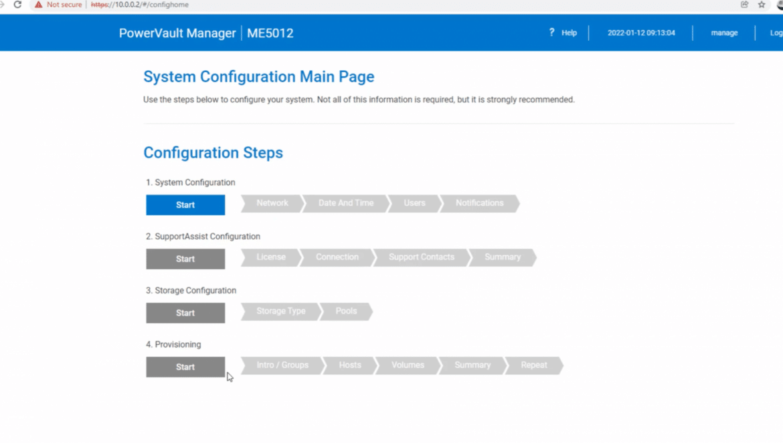This screenshot has width=783, height=443.
Task: Select the License step chevron
Action: coord(271,257)
